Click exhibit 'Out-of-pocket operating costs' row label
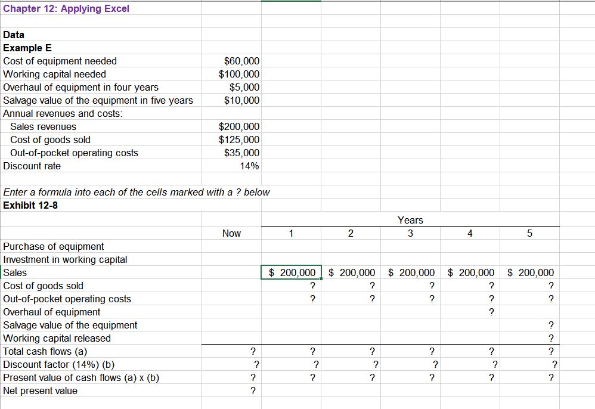The image size is (595, 409). coord(67,299)
